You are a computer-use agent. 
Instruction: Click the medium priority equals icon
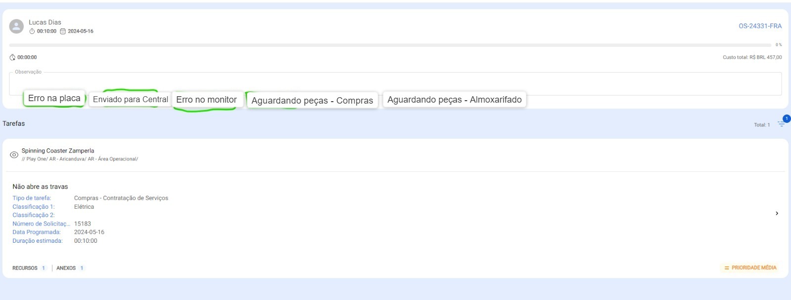[x=727, y=268]
